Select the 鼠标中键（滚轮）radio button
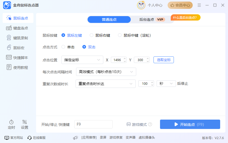The height and width of the screenshot is (143, 228). click(120, 35)
